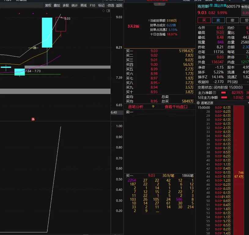This screenshot has width=249, height=235.
Task: Open the 主力净额 detail list icon
Action: coord(215,93)
